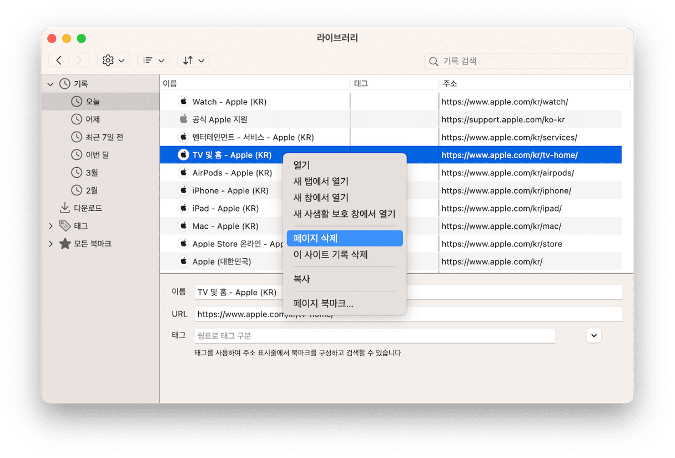Screen dimensions: 675x458
Task: Click the tag icon beside 태그
Action: click(x=65, y=226)
